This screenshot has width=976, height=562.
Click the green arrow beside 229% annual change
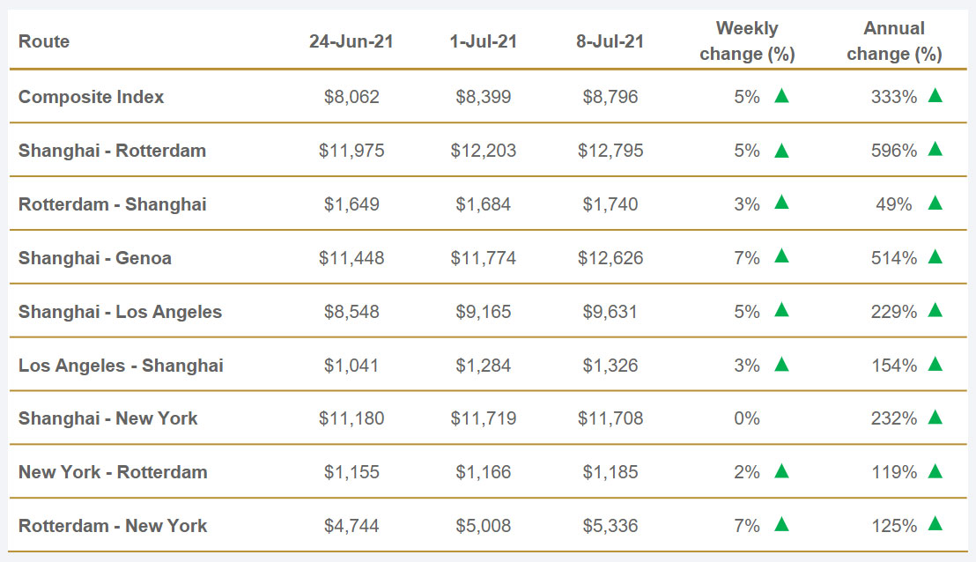pyautogui.click(x=935, y=311)
